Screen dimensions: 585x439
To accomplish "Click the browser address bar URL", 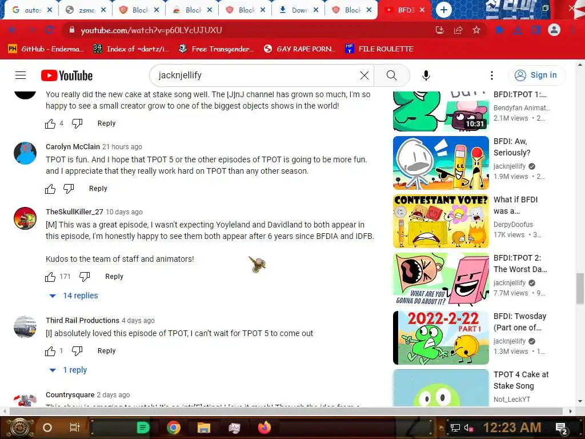I will click(x=151, y=30).
